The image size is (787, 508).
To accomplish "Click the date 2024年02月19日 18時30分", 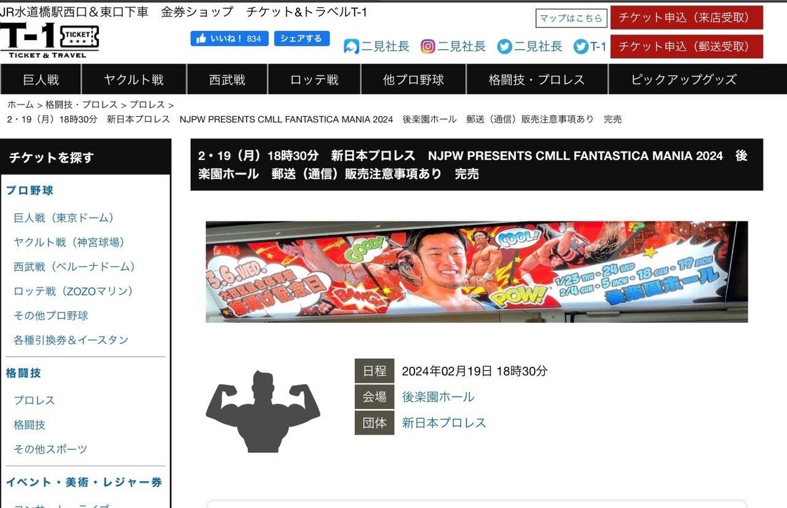I will click(475, 371).
